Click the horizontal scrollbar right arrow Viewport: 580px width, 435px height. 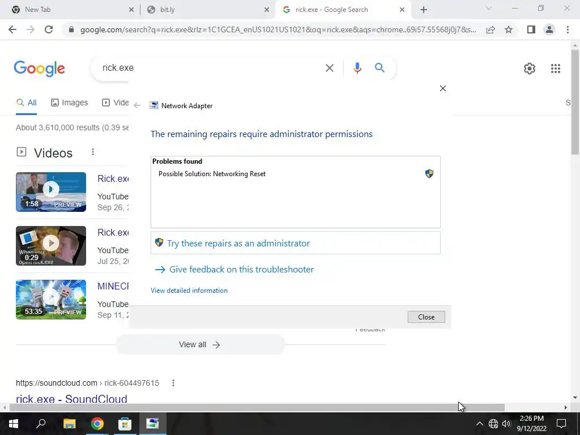[566, 408]
